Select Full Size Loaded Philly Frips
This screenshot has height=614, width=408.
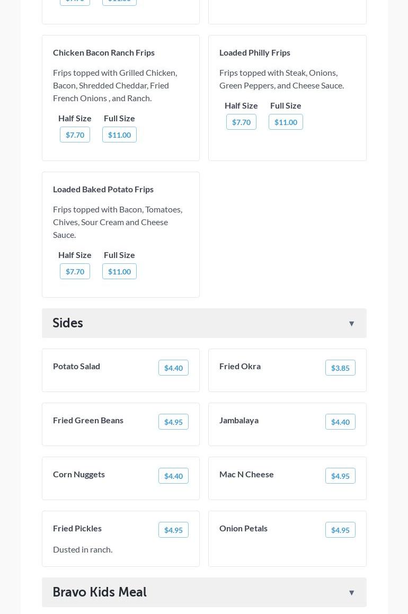(x=286, y=122)
